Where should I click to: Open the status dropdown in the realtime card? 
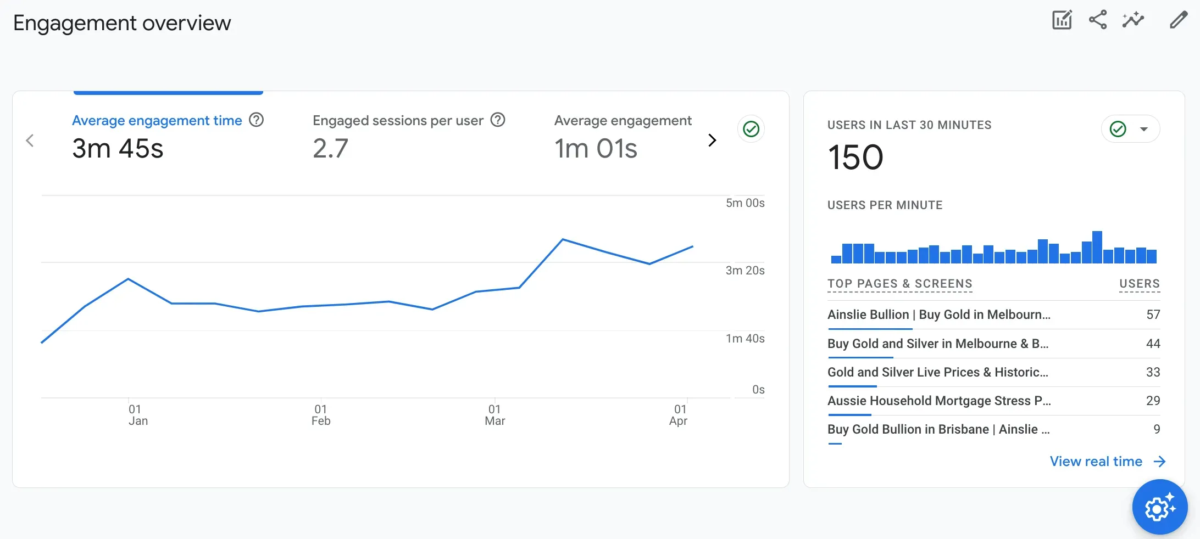pyautogui.click(x=1131, y=129)
